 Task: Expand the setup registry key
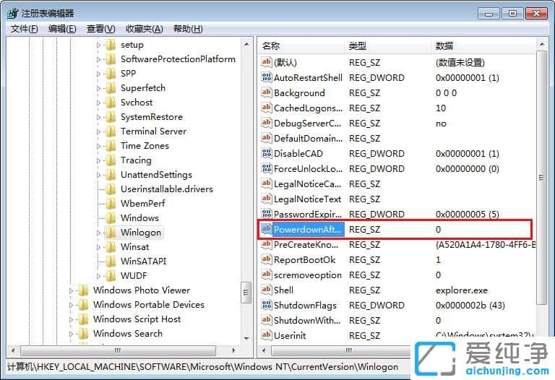click(98, 45)
